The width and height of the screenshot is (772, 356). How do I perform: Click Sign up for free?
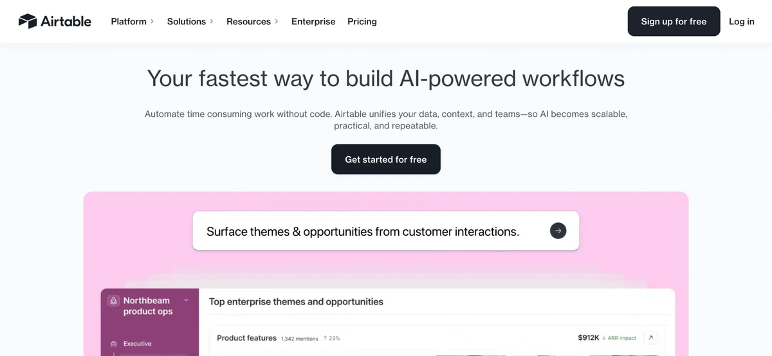pyautogui.click(x=674, y=21)
